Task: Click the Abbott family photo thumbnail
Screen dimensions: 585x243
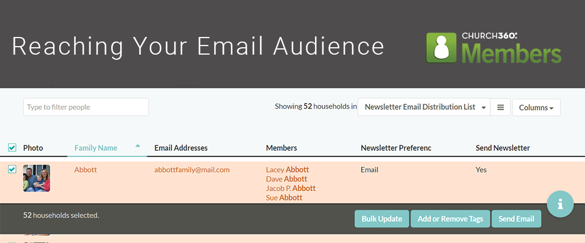Action: 36,178
